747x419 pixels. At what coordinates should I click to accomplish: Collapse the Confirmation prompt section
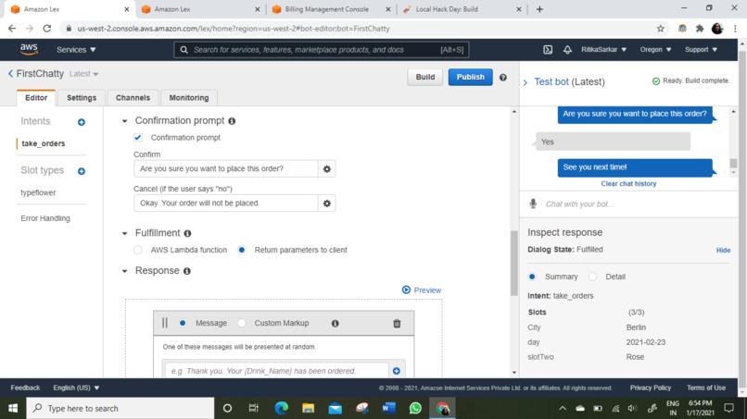(125, 121)
